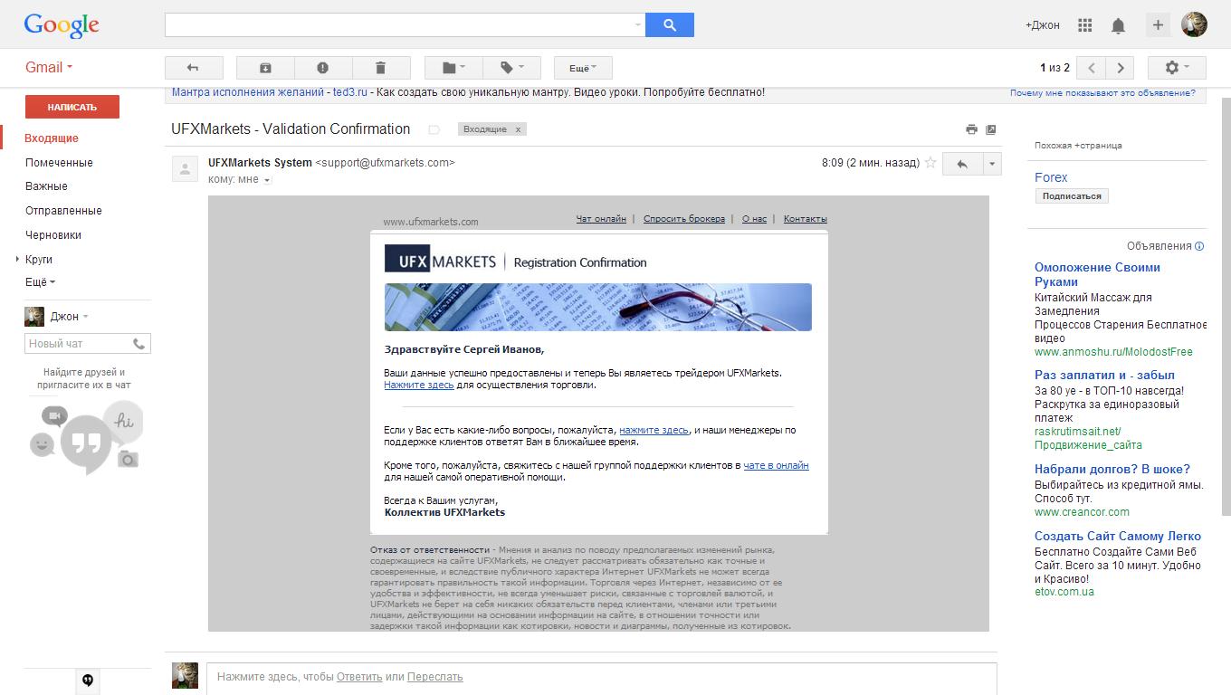Click the share plus button
Image resolution: width=1231 pixels, height=695 pixels.
(x=1158, y=25)
